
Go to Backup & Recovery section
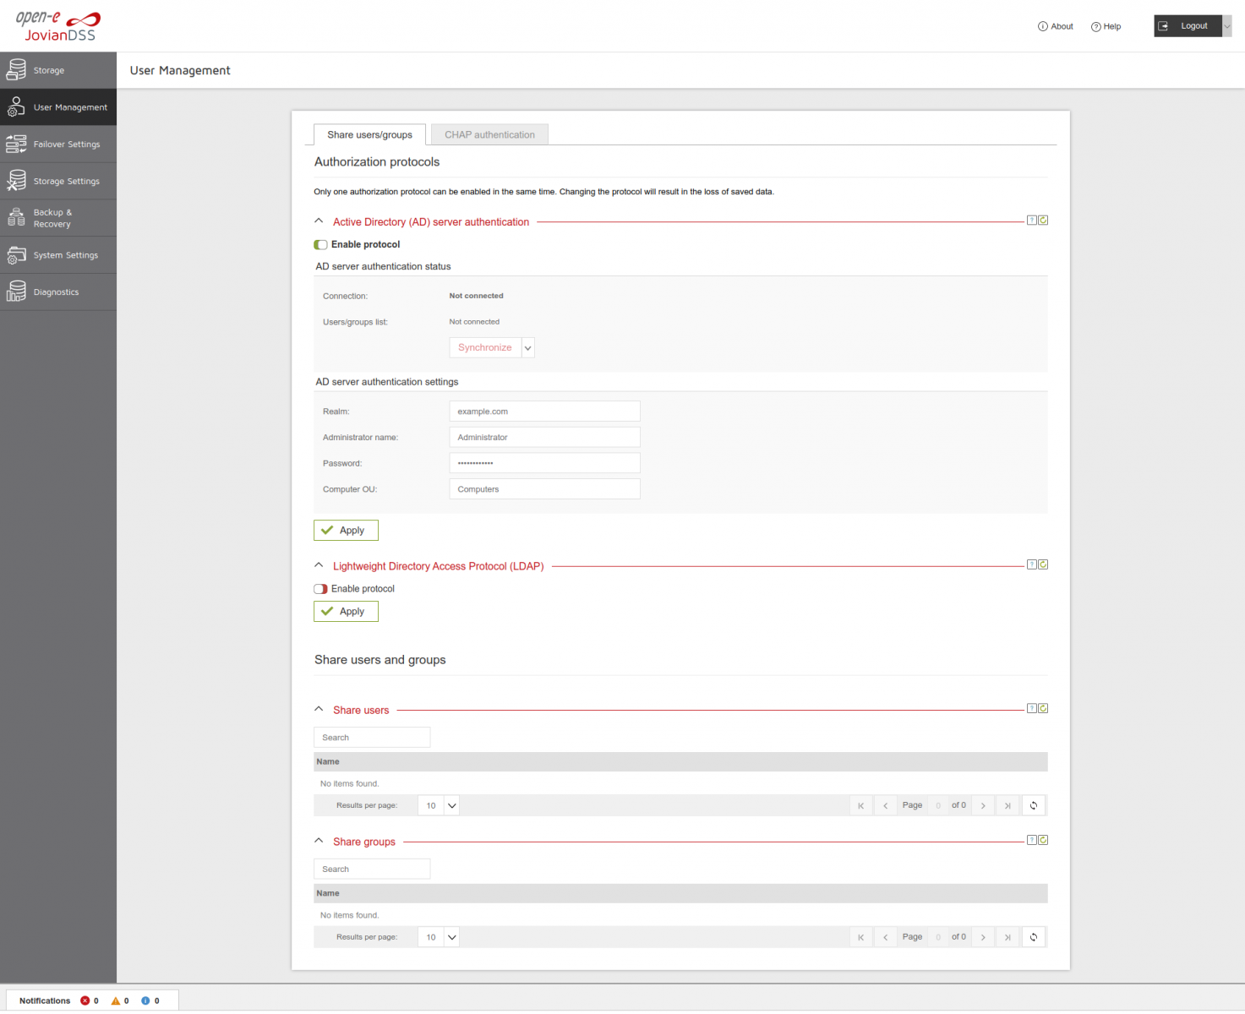[x=58, y=218]
